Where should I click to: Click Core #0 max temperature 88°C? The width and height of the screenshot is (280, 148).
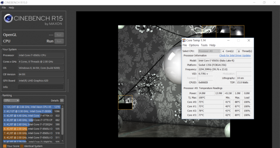click(x=238, y=102)
